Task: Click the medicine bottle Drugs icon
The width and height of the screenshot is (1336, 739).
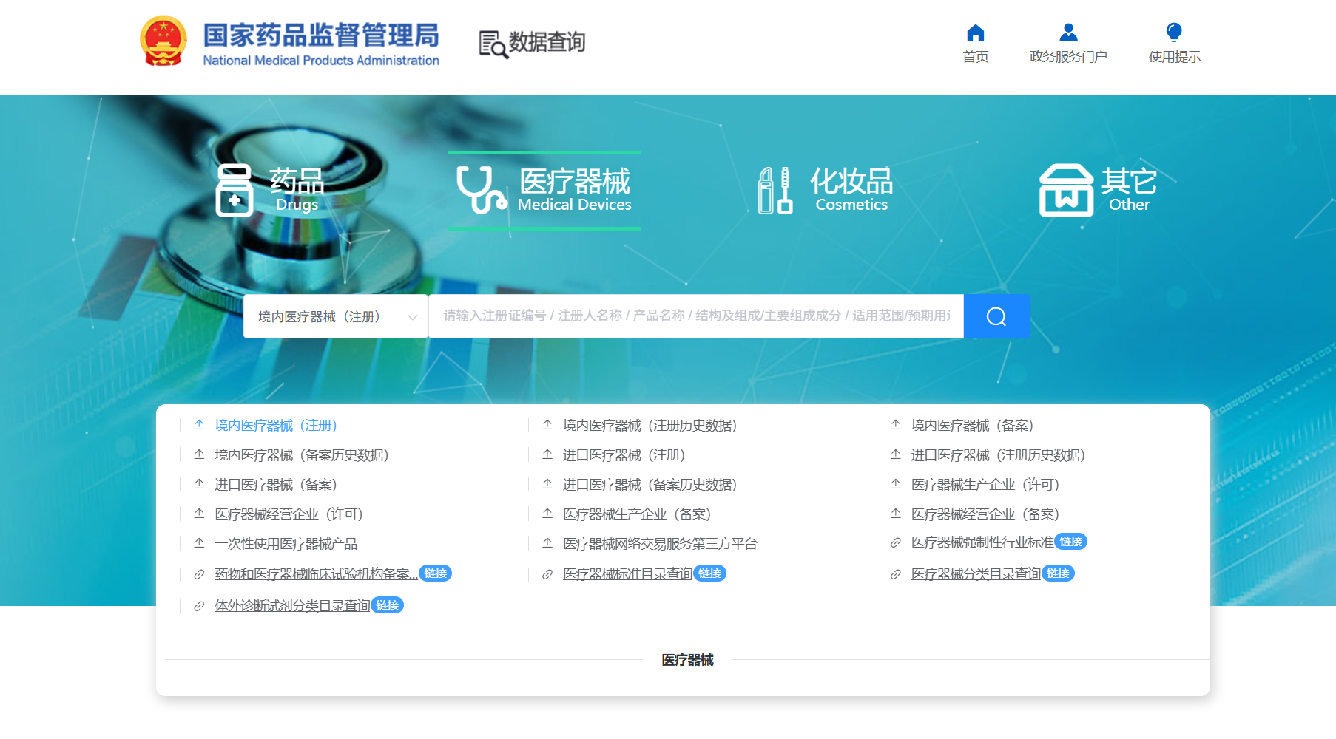Action: pyautogui.click(x=234, y=190)
